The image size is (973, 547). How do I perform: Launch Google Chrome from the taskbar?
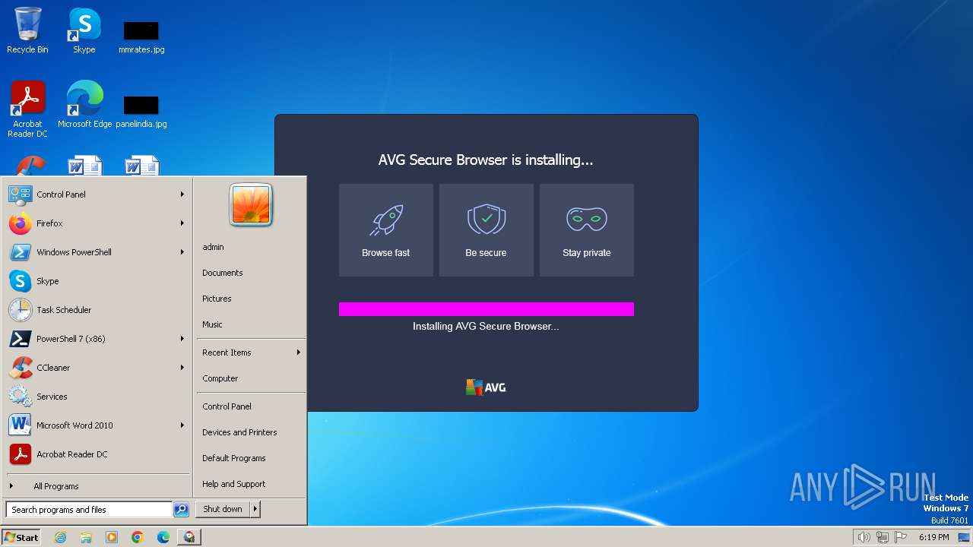(138, 537)
